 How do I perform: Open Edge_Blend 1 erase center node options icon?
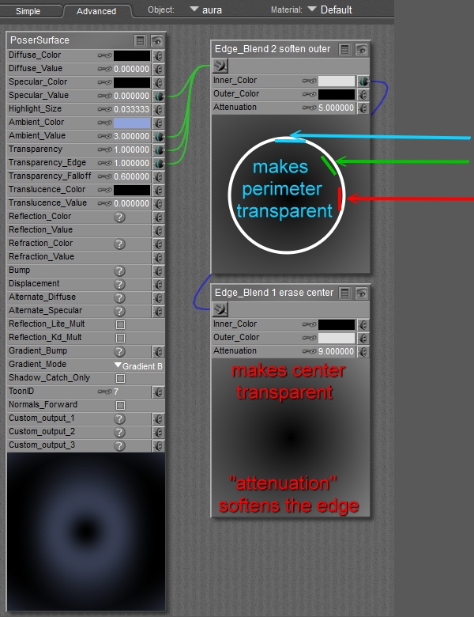(x=344, y=293)
